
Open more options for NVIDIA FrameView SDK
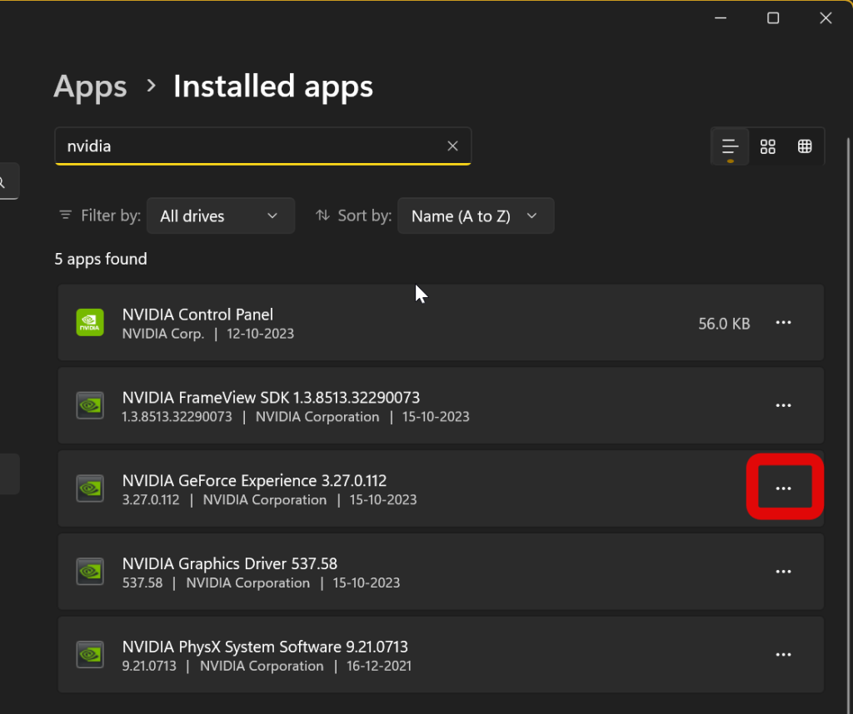(x=783, y=405)
